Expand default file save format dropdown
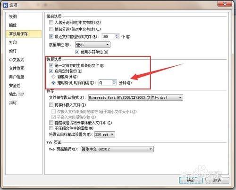The width and height of the screenshot is (236, 190). (x=135, y=97)
